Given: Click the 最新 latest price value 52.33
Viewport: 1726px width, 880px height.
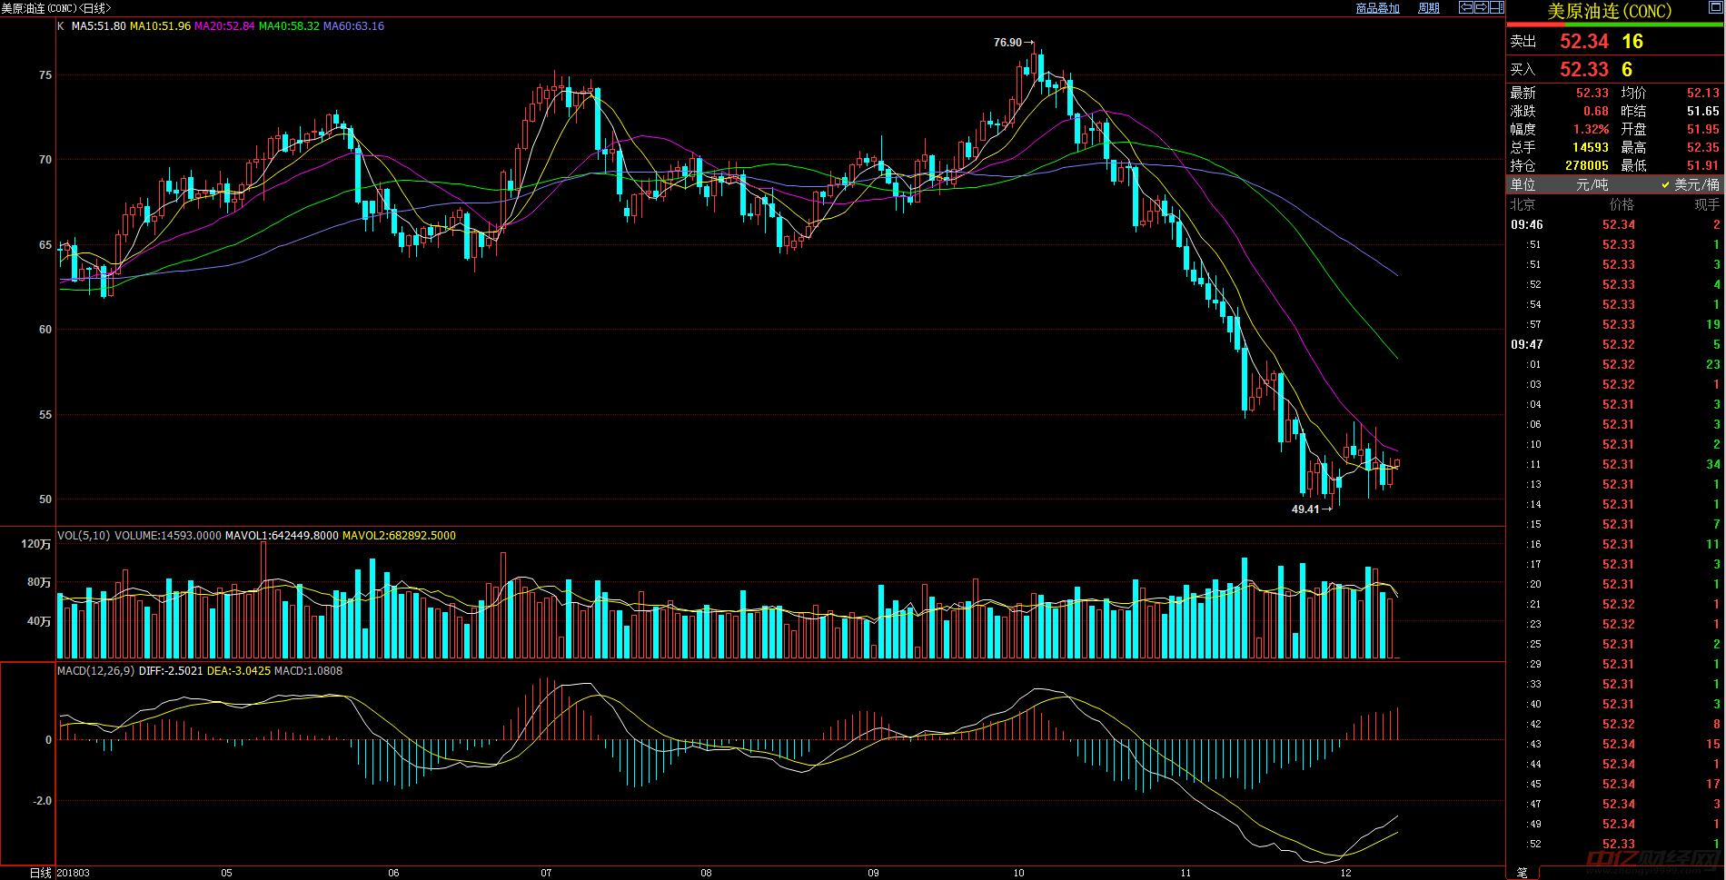Looking at the screenshot, I should [x=1592, y=93].
